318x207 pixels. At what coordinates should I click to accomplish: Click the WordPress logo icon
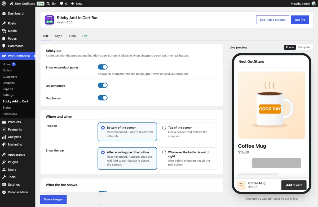[4, 3]
